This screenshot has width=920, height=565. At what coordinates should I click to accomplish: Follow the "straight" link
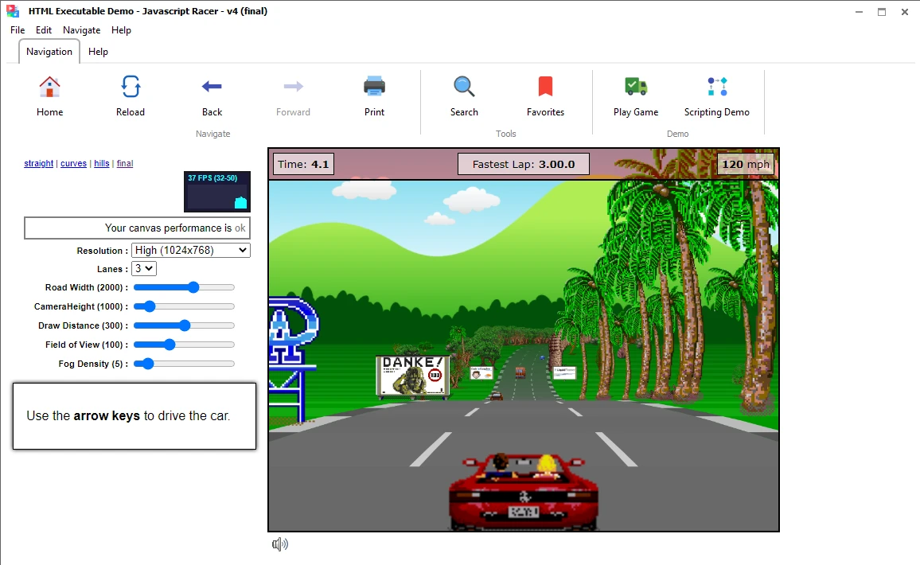[39, 164]
